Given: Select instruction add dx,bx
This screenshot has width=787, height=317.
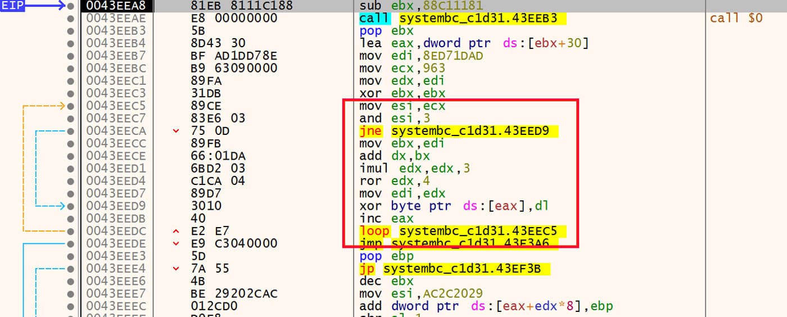Looking at the screenshot, I should coord(393,156).
